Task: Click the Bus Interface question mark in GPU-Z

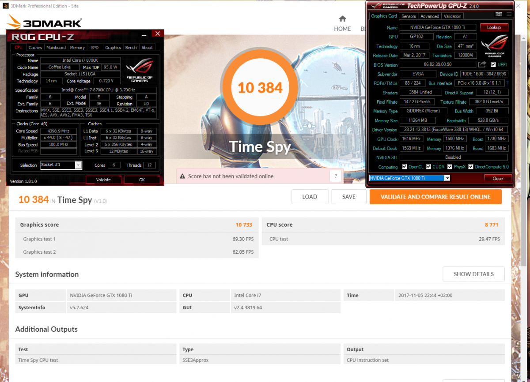Action: click(507, 83)
